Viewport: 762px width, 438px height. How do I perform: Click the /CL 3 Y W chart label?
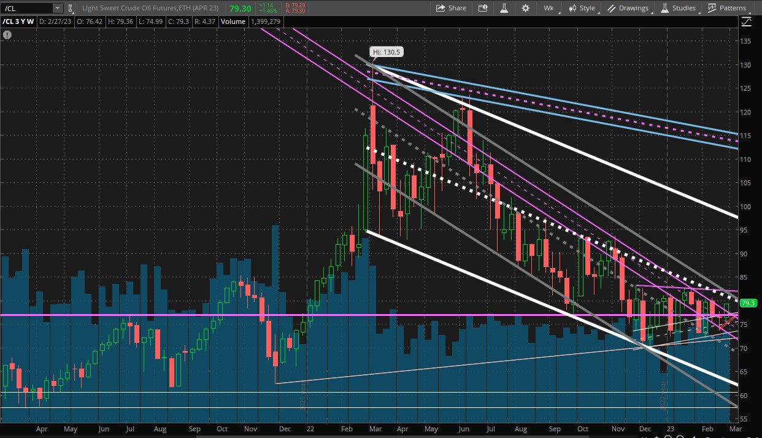point(18,21)
